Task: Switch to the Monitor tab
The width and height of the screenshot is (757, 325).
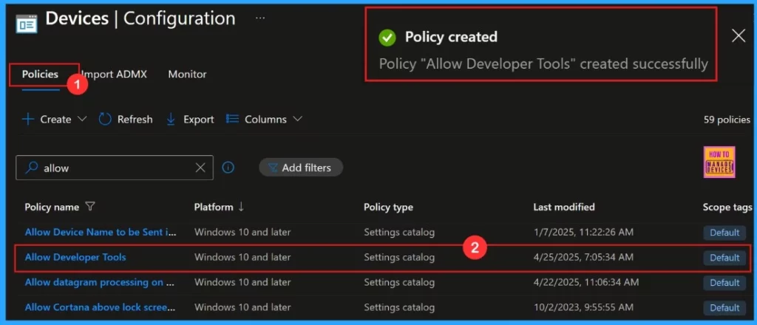Action: click(187, 75)
